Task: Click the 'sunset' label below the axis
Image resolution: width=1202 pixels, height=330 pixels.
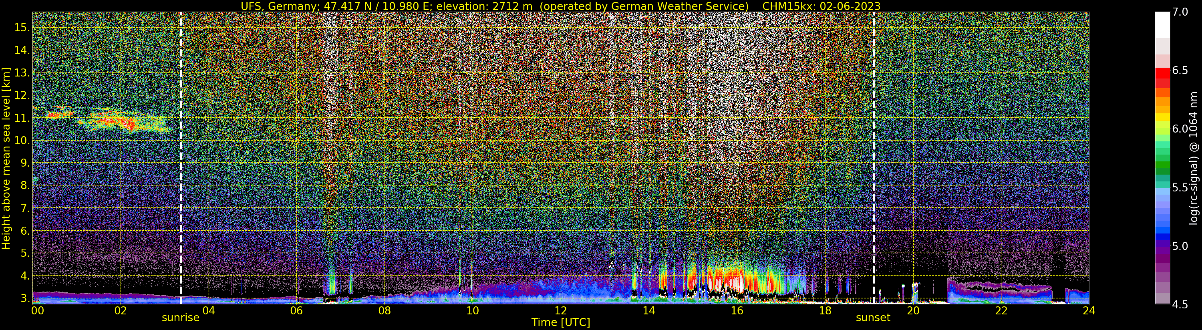Action: pos(873,318)
